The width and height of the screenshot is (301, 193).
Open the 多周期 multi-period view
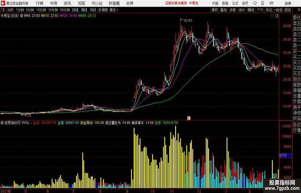click(x=103, y=10)
